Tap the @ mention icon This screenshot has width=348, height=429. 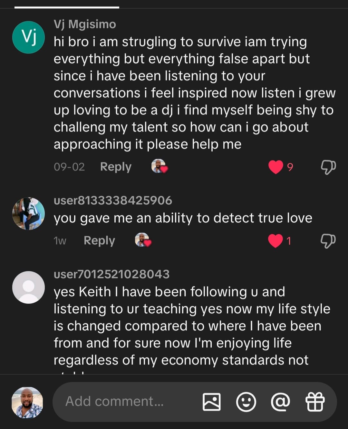coord(280,402)
